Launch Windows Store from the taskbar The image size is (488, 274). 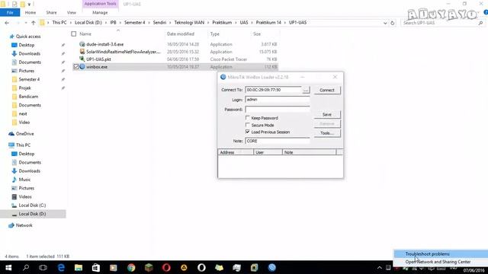coord(96,267)
